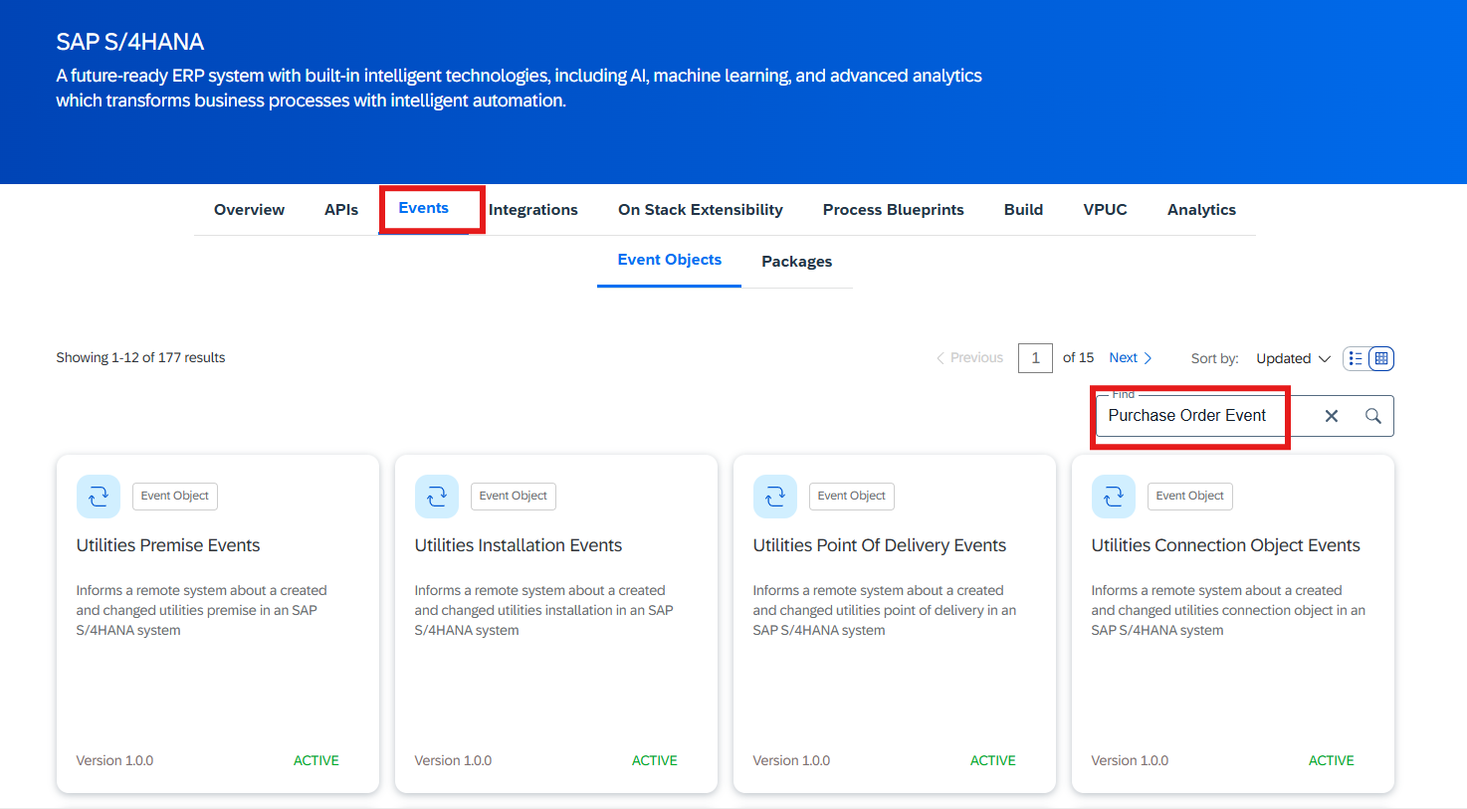The width and height of the screenshot is (1467, 809).
Task: Click Event Object tag on Utilities Premise card
Action: [x=175, y=496]
